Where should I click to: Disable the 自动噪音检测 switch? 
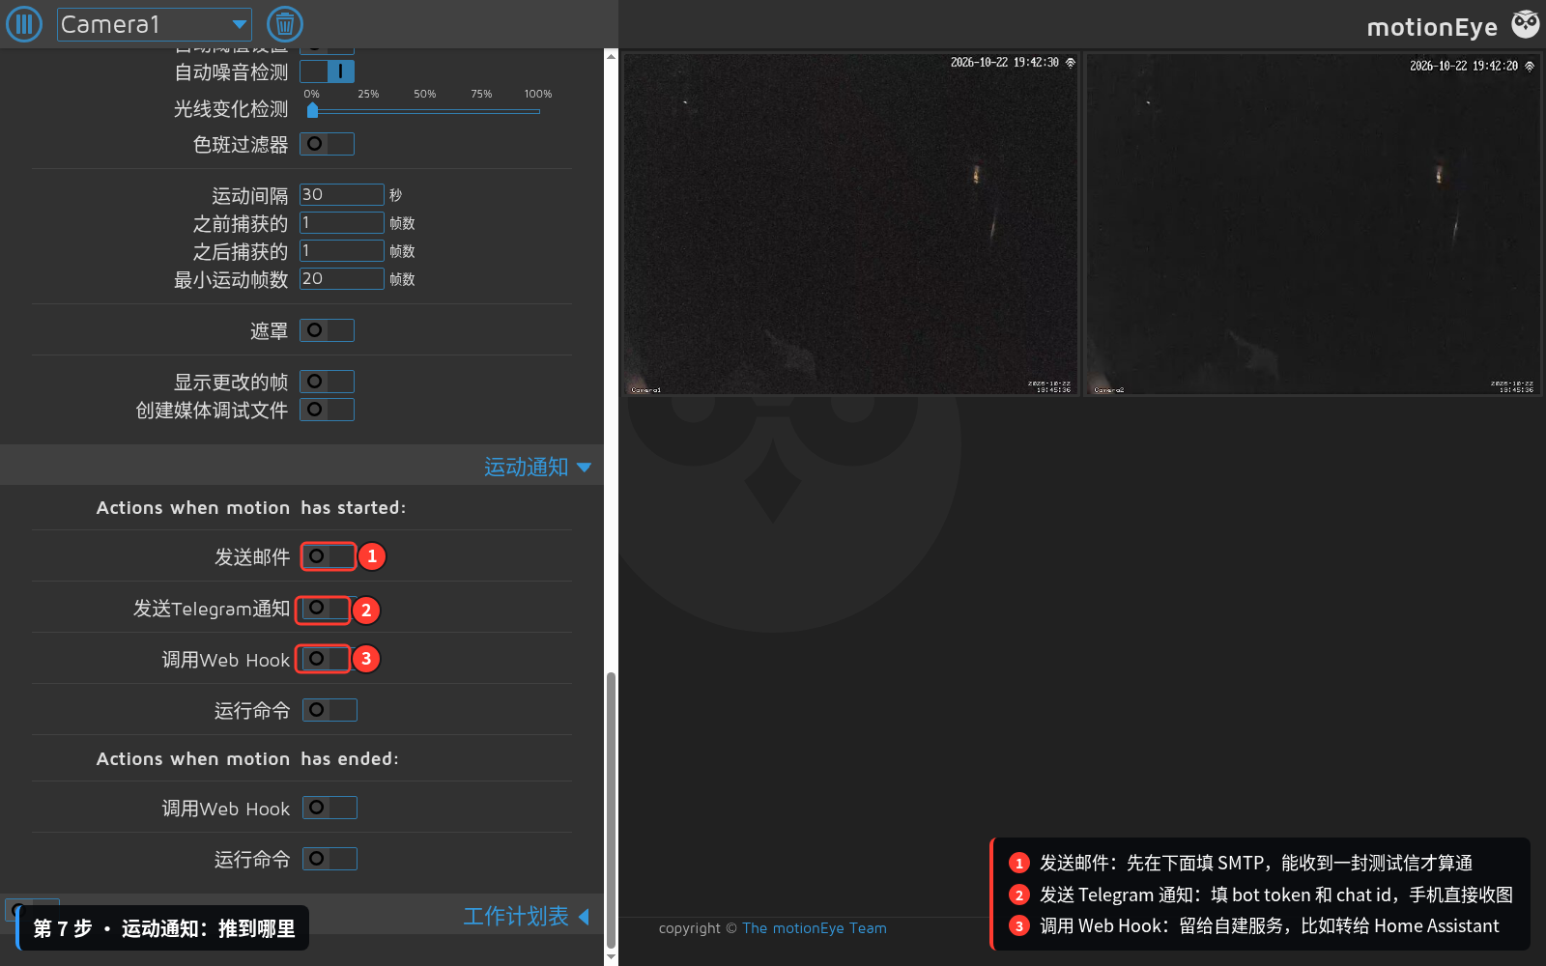click(327, 71)
